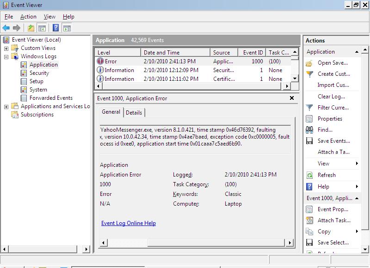Click Filter Current Log funnel icon
This screenshot has height=268, width=370.
[309, 108]
